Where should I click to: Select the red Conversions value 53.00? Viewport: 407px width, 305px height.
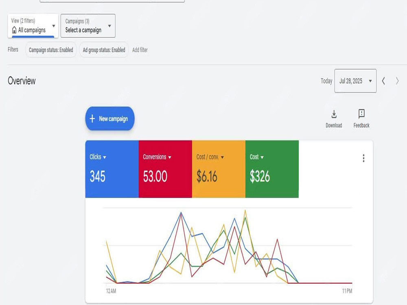click(x=155, y=176)
